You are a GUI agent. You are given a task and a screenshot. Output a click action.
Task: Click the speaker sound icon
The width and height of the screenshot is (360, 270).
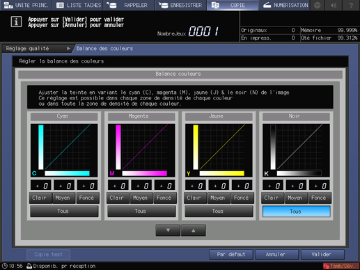334,5
